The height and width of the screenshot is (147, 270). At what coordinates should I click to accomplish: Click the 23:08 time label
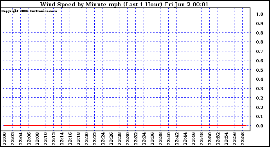37,139
